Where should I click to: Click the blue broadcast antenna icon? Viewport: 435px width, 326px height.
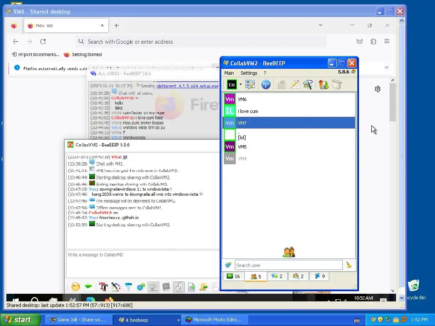[266, 84]
